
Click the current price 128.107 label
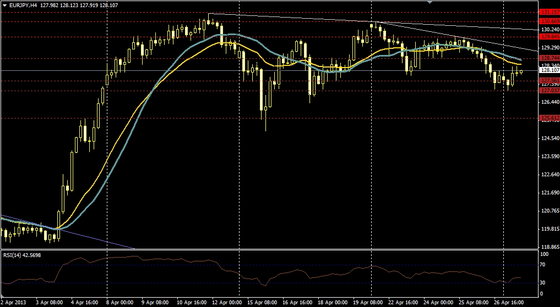(x=547, y=70)
